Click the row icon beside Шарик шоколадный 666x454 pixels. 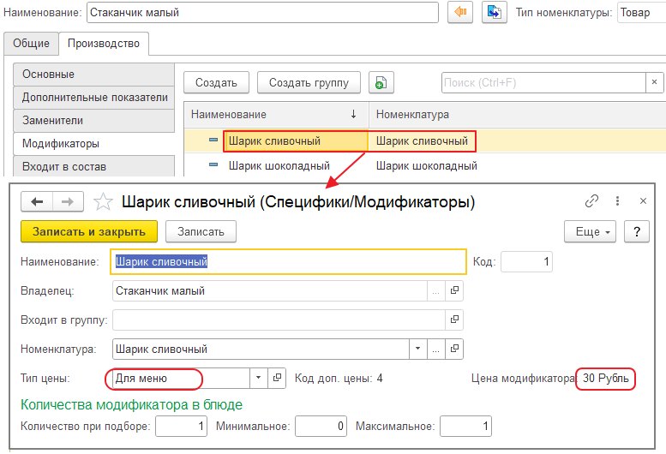click(x=213, y=164)
